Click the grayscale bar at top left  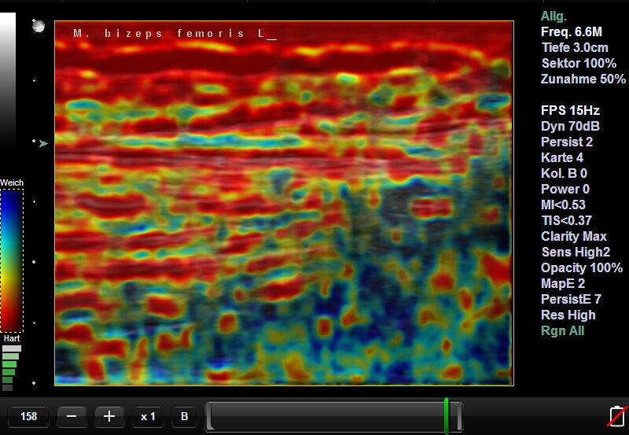click(7, 79)
